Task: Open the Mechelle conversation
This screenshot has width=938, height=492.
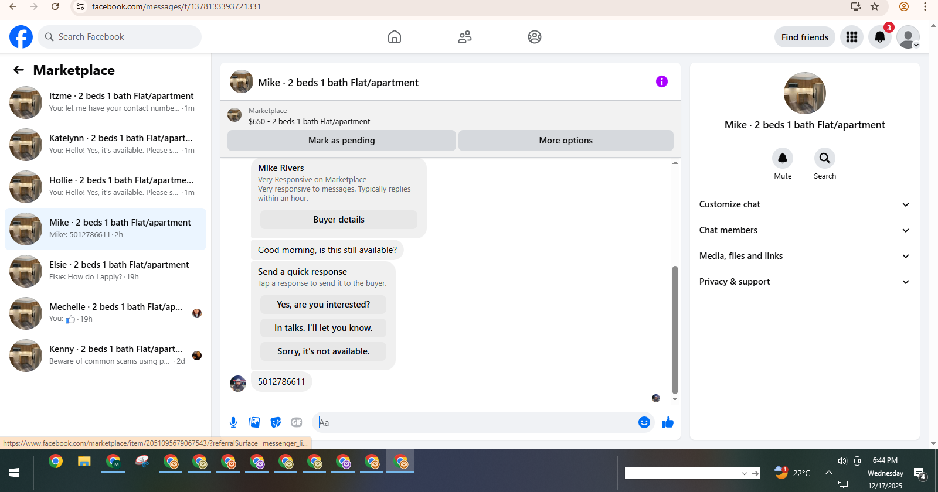Action: (x=106, y=313)
